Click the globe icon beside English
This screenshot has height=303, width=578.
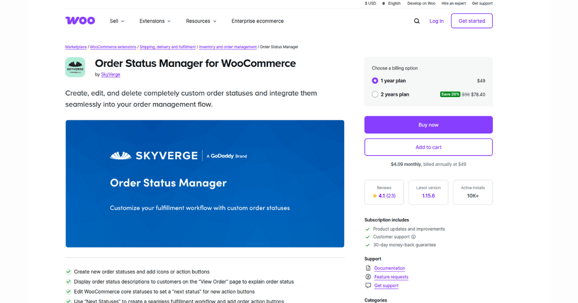coord(384,3)
